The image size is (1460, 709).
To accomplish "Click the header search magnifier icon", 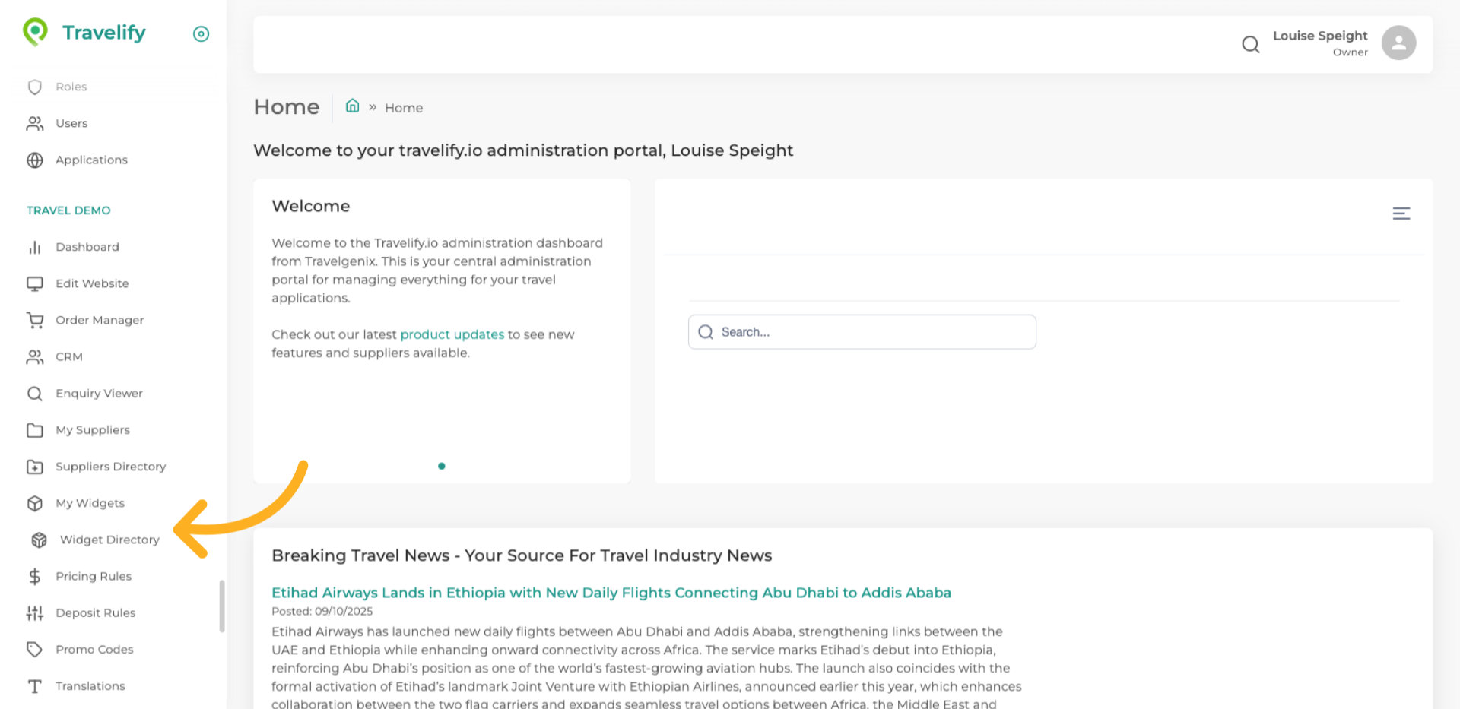I will (x=1250, y=44).
